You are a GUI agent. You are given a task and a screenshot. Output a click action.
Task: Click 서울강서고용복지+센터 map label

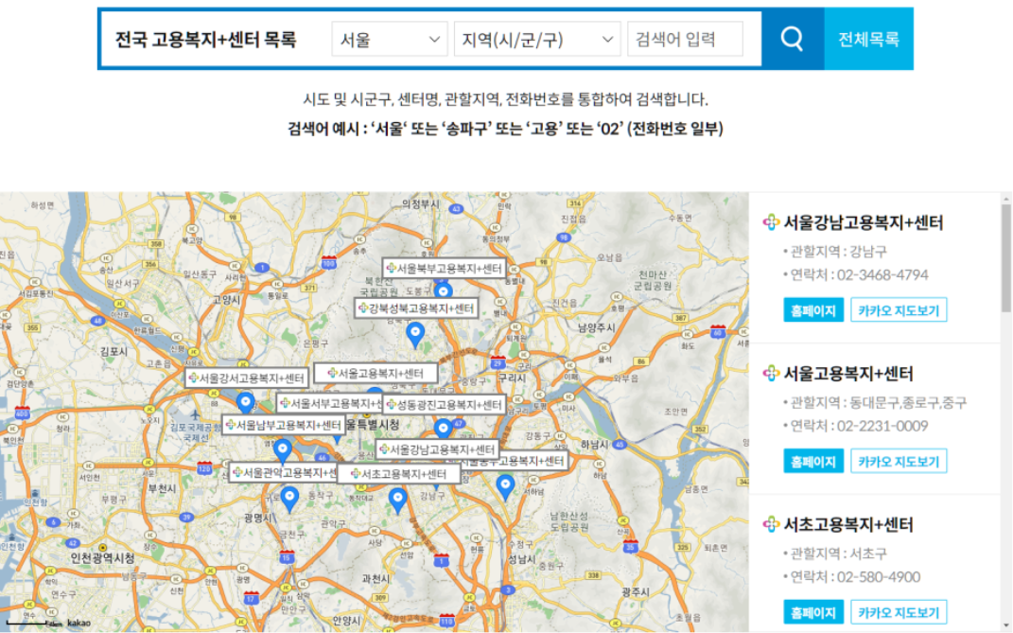click(246, 378)
